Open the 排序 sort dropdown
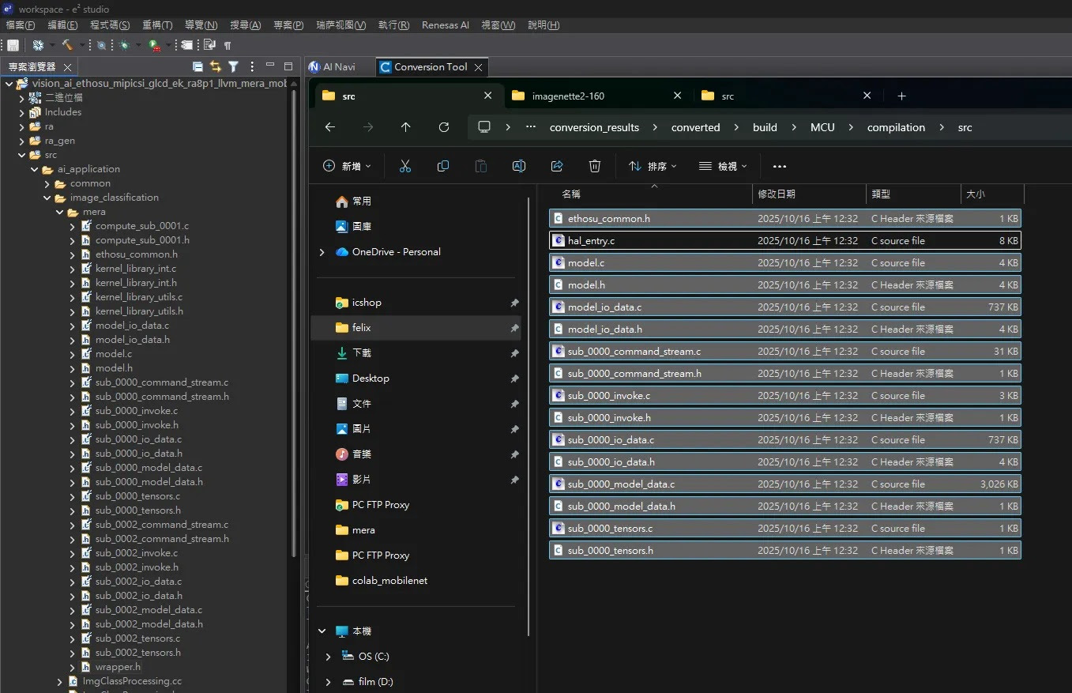Viewport: 1072px width, 693px height. [653, 166]
